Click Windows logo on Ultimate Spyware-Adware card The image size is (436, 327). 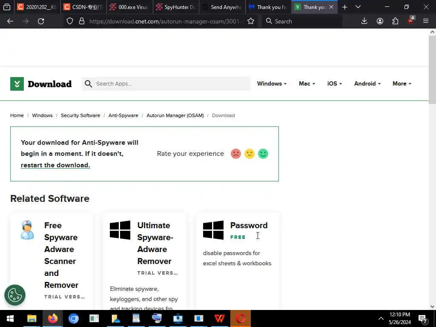[x=120, y=230]
